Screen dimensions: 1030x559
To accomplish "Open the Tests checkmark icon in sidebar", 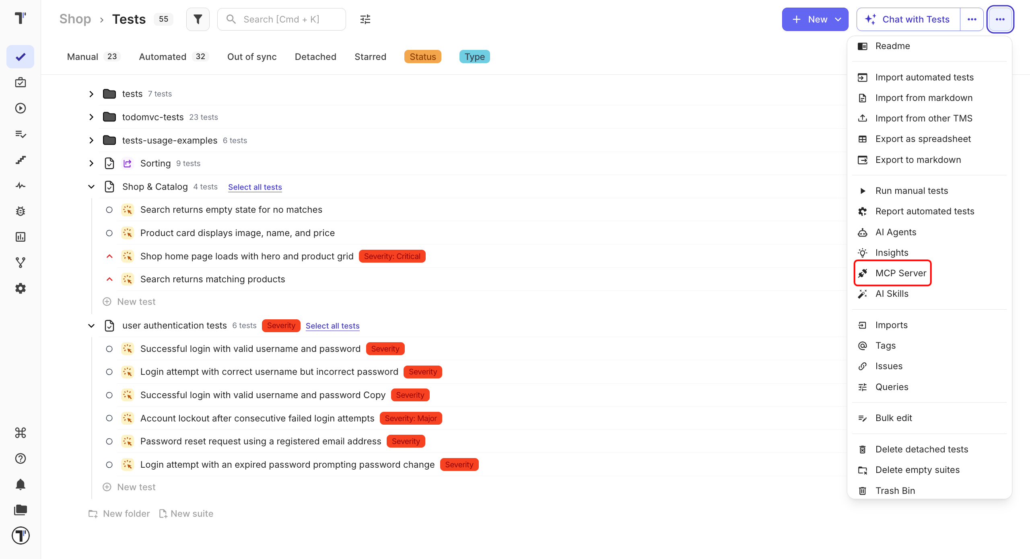I will [21, 57].
